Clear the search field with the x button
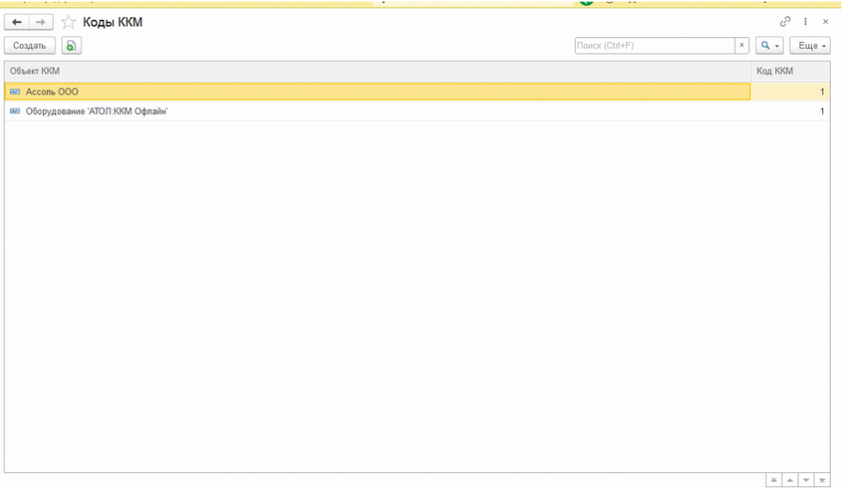The height and width of the screenshot is (492, 848). [742, 46]
